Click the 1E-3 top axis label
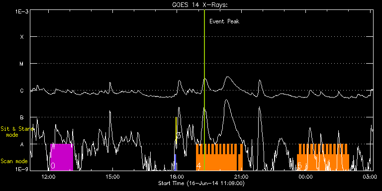The width and height of the screenshot is (382, 191). point(22,12)
